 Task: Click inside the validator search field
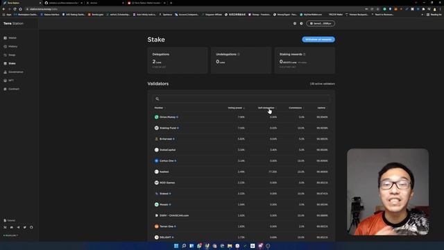click(241, 99)
